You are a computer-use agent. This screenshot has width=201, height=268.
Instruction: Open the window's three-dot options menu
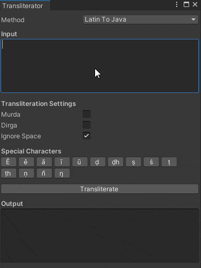coord(177,4)
